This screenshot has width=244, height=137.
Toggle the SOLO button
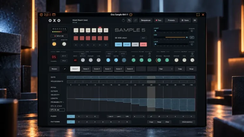(x=64, y=61)
